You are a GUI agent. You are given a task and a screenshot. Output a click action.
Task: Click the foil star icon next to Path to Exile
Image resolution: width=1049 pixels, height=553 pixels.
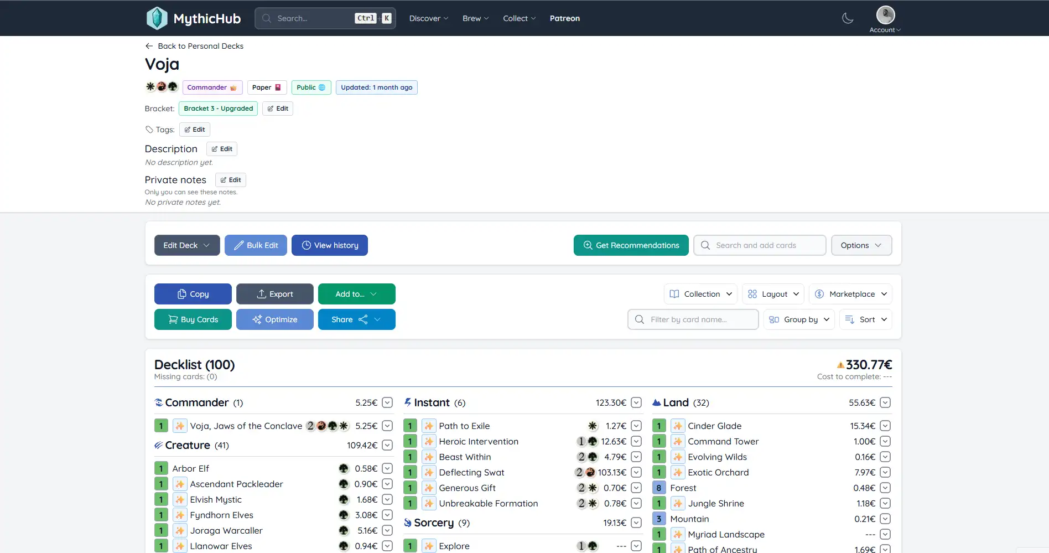click(x=429, y=426)
